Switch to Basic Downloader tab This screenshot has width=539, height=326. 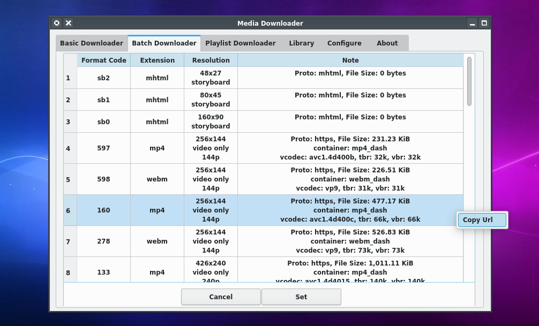click(92, 43)
